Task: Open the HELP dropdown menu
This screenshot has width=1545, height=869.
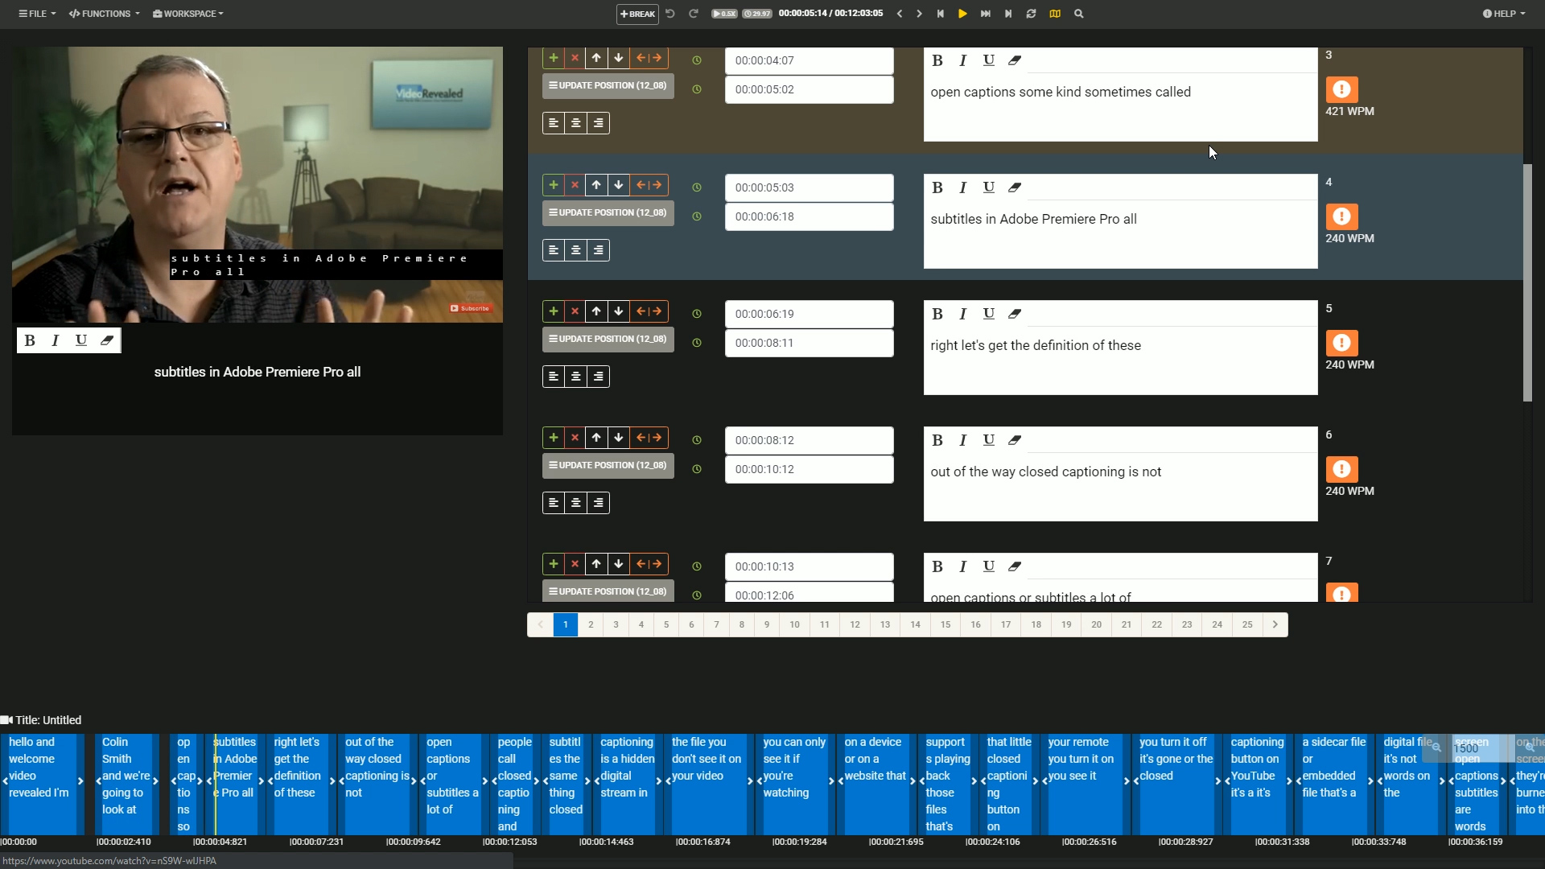Action: 1503,14
